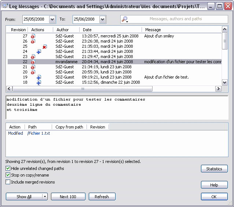This screenshot has height=207, width=234.
Task: Open the From date dropdown
Action: pyautogui.click(x=52, y=19)
